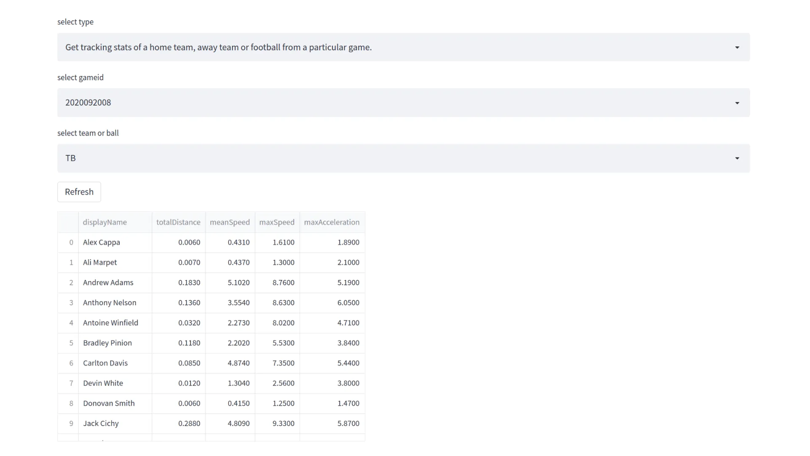Sort by maxSpeed column header

277,222
